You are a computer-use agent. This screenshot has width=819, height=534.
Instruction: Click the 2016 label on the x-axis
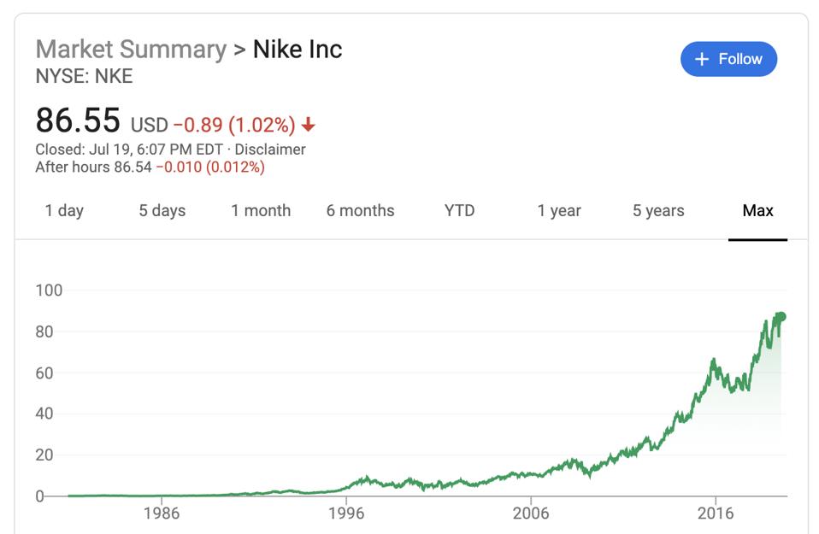coord(716,513)
